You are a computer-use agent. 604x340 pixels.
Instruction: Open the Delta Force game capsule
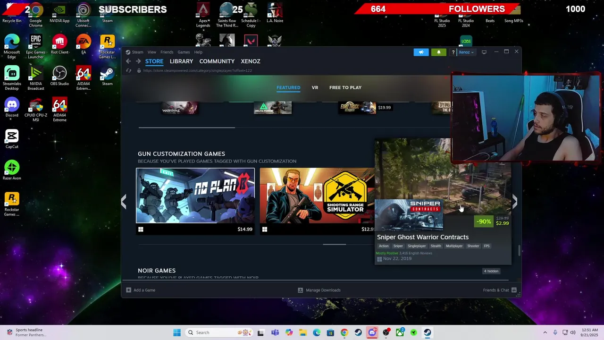pyautogui.click(x=273, y=108)
